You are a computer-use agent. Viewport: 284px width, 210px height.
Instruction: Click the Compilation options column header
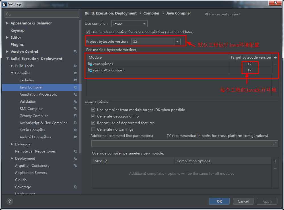[223, 161]
